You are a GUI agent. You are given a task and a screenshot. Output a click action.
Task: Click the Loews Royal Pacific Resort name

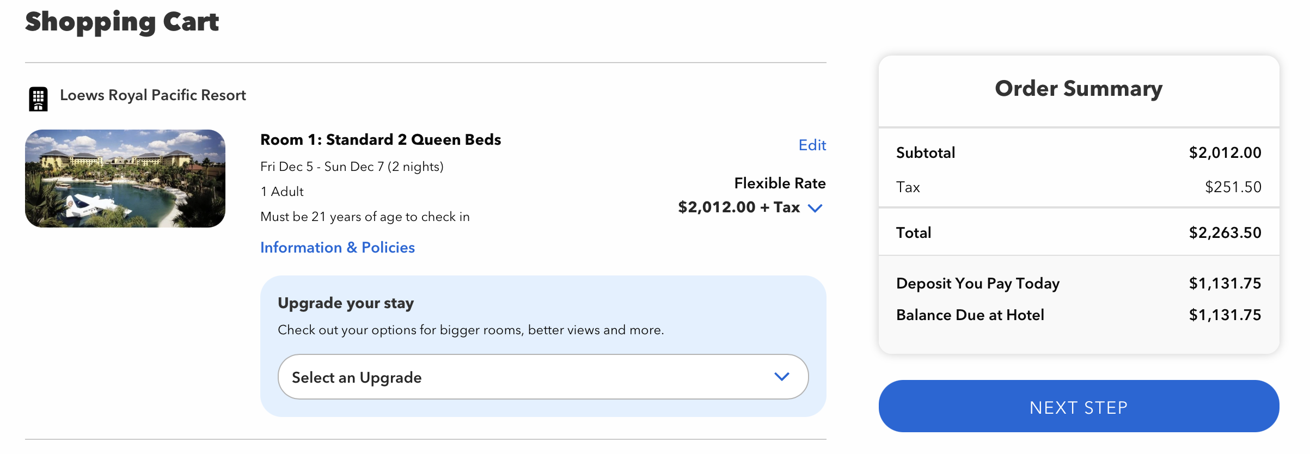click(x=153, y=95)
